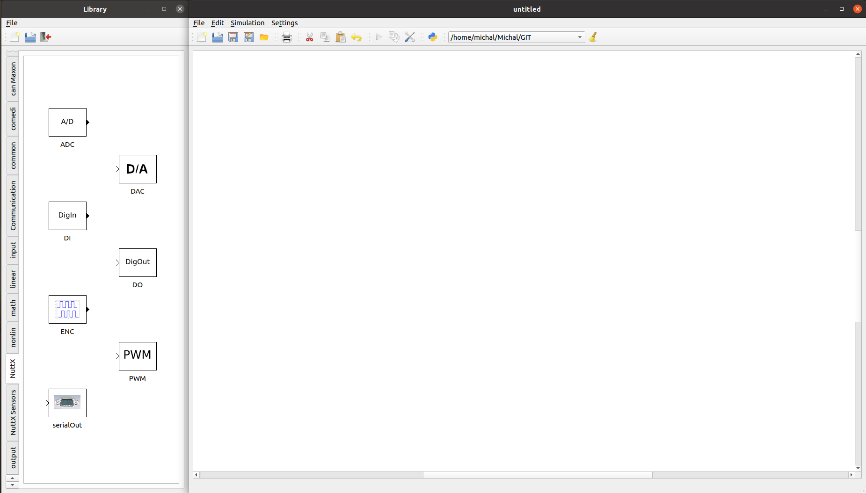
Task: Click the clipboard Paste icon
Action: tap(341, 37)
